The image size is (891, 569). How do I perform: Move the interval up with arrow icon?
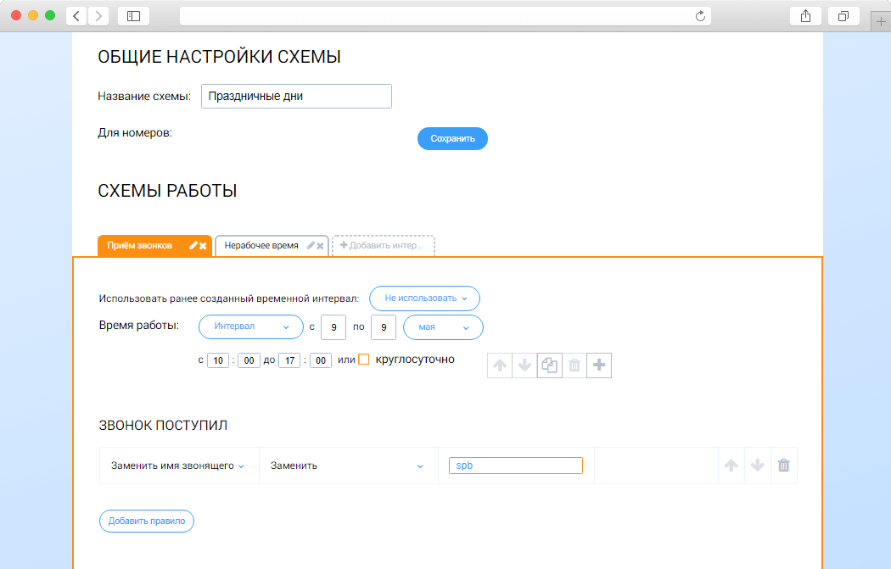pos(500,365)
